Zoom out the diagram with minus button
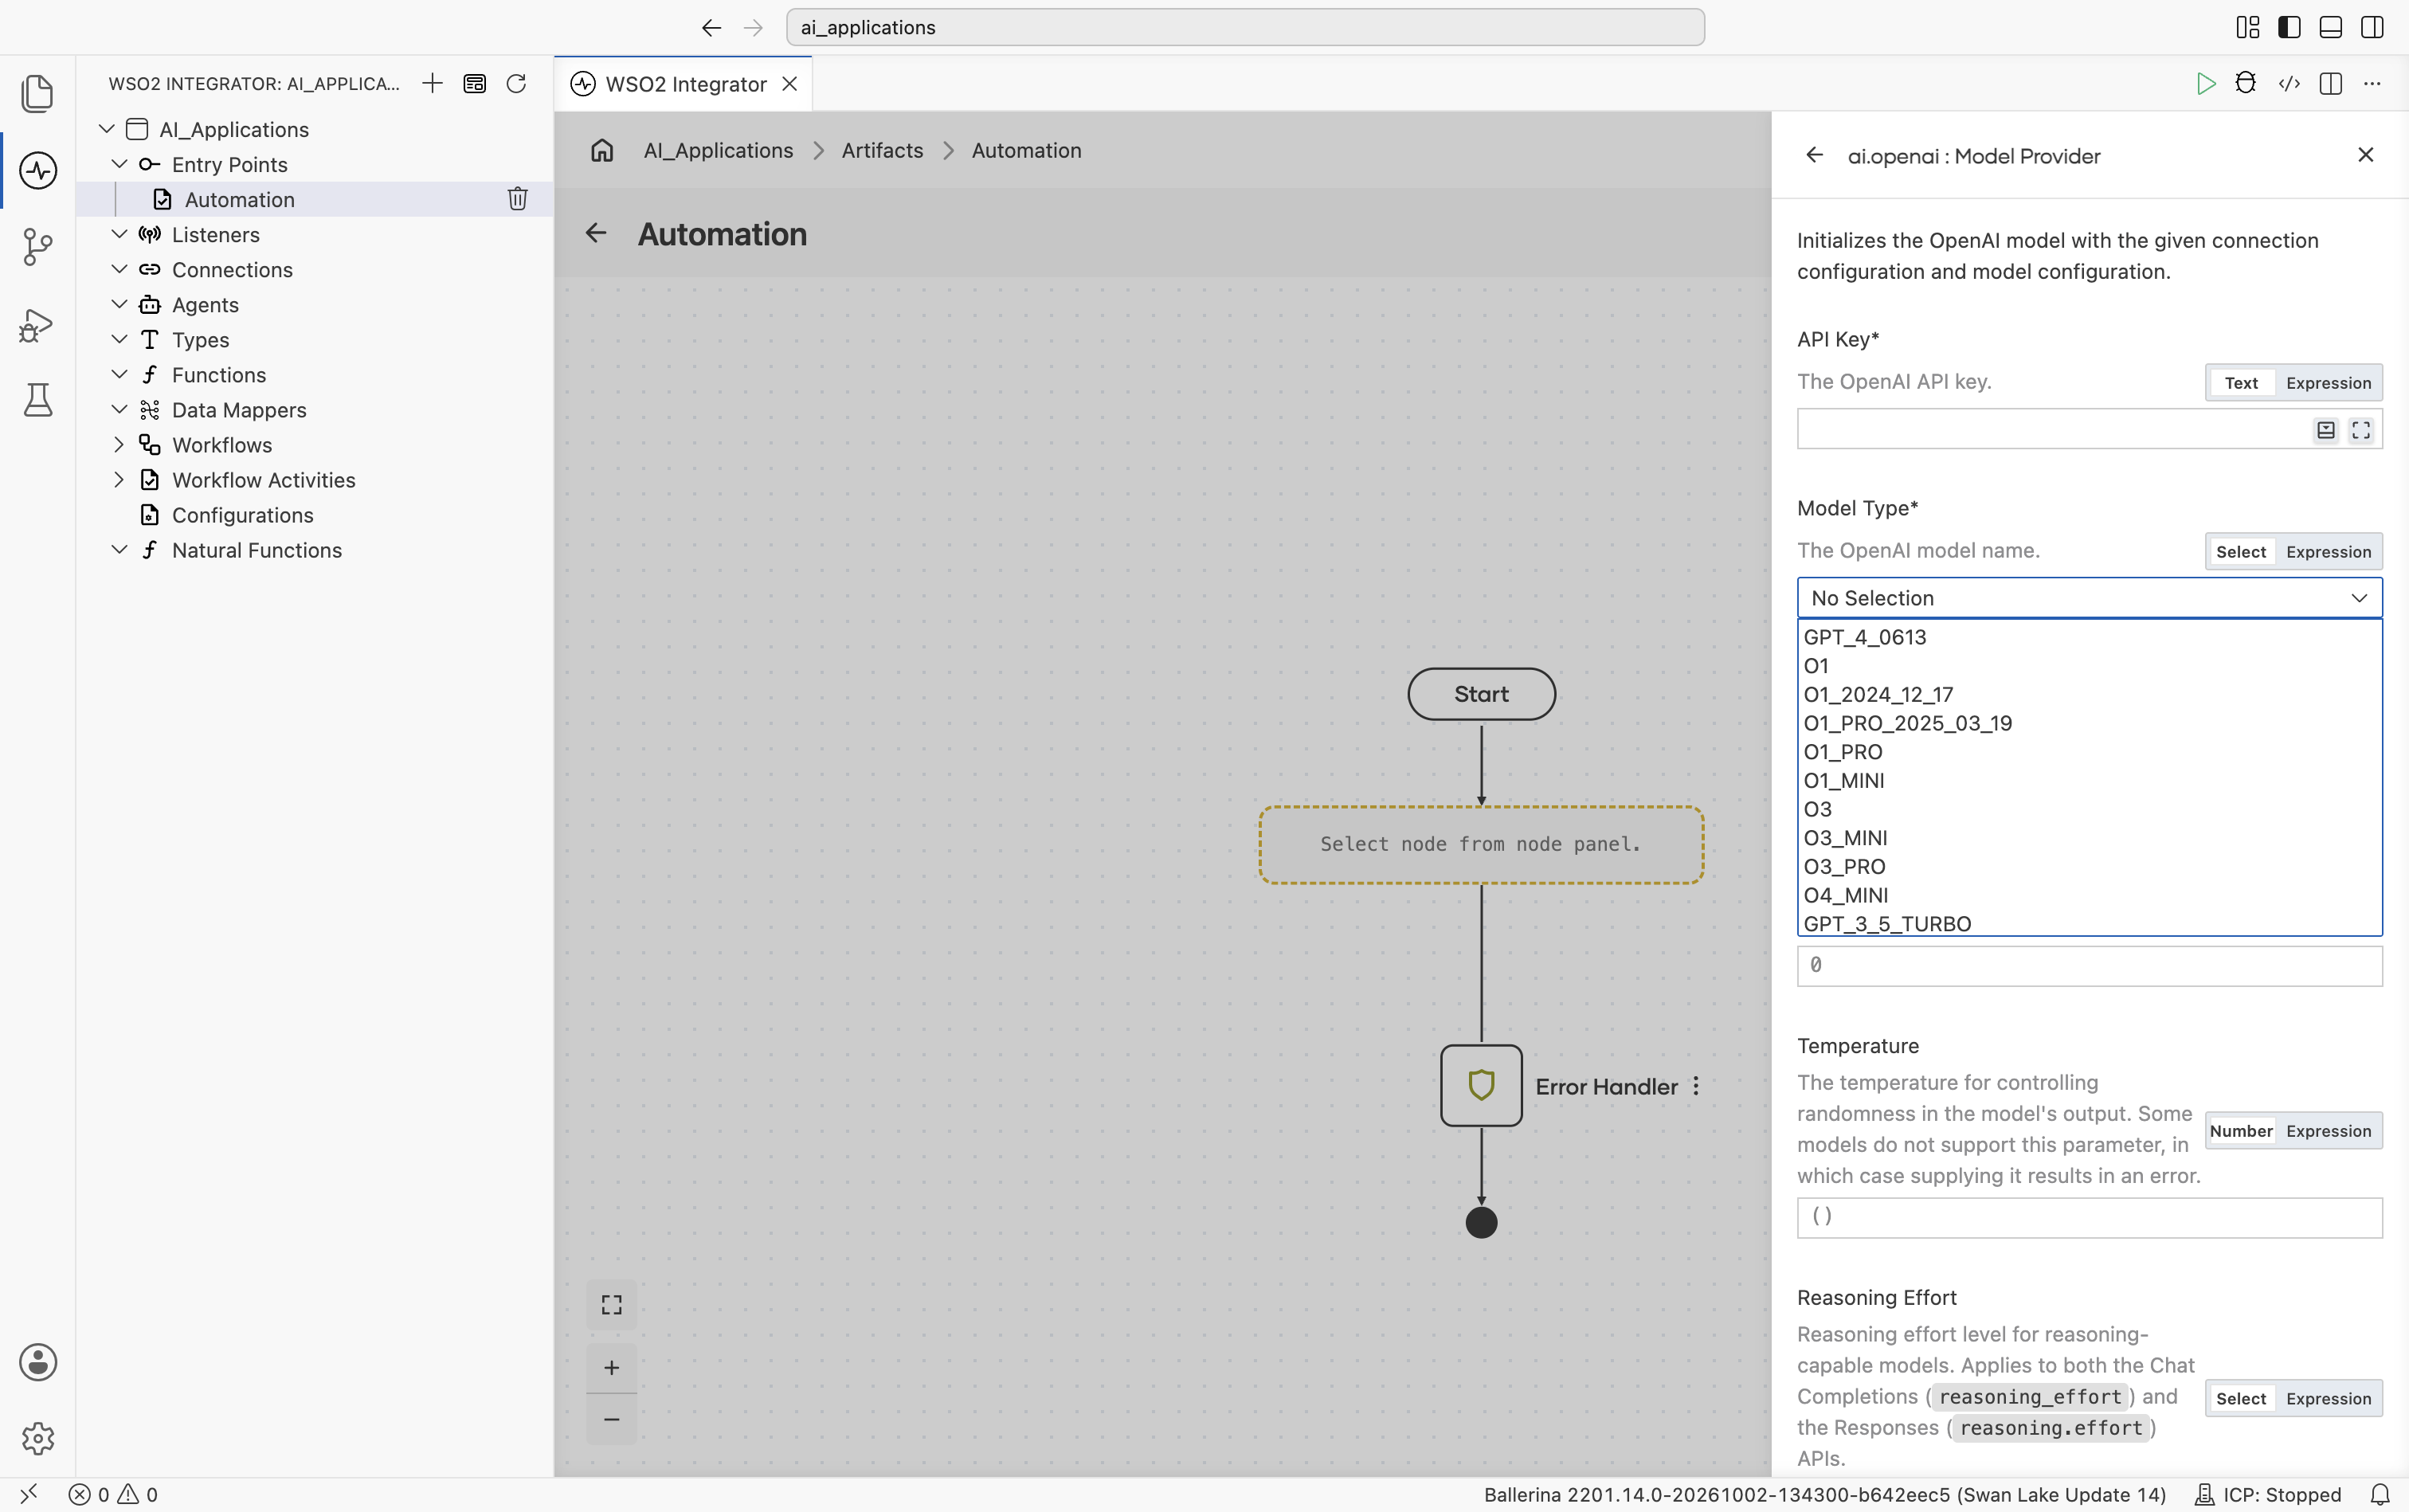The width and height of the screenshot is (2409, 1512). click(x=612, y=1419)
